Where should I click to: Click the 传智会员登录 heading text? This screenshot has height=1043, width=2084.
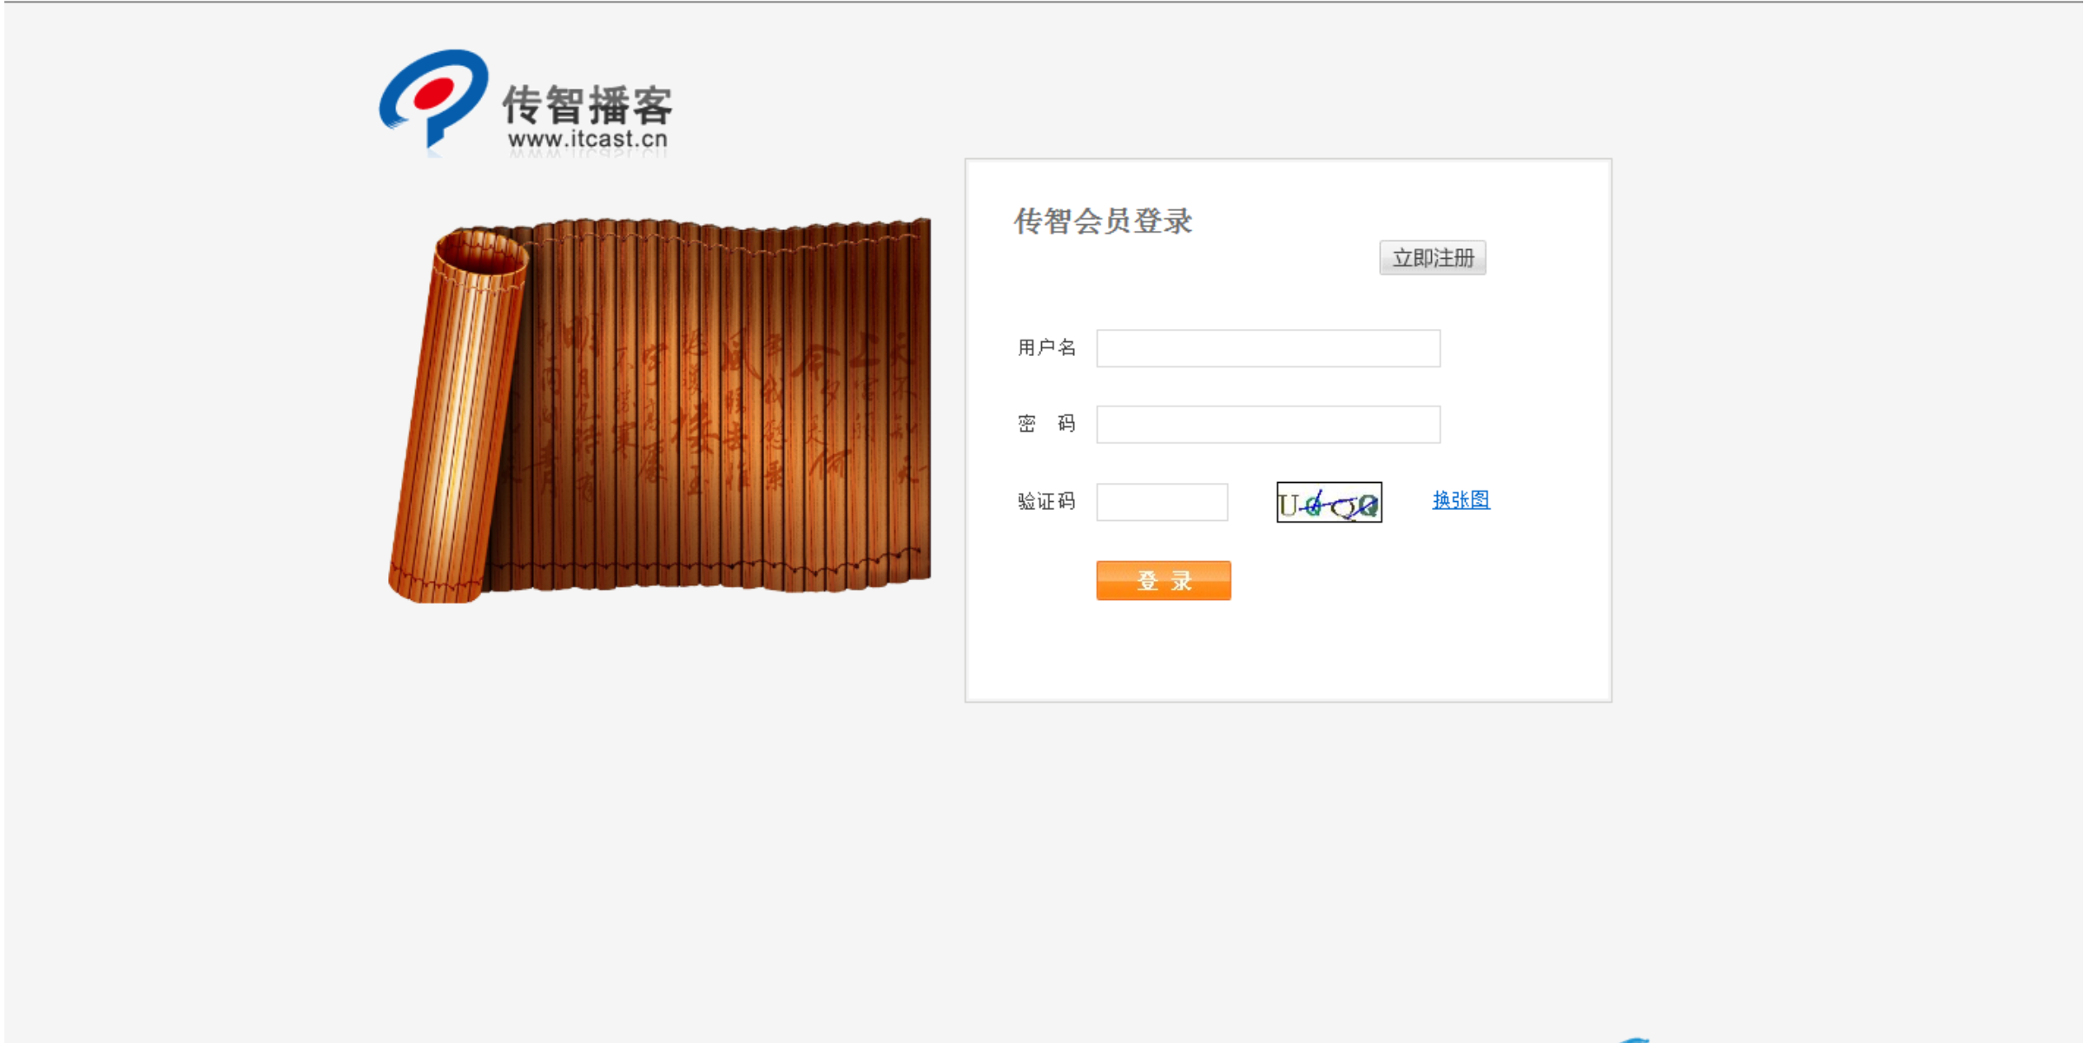pyautogui.click(x=1103, y=221)
